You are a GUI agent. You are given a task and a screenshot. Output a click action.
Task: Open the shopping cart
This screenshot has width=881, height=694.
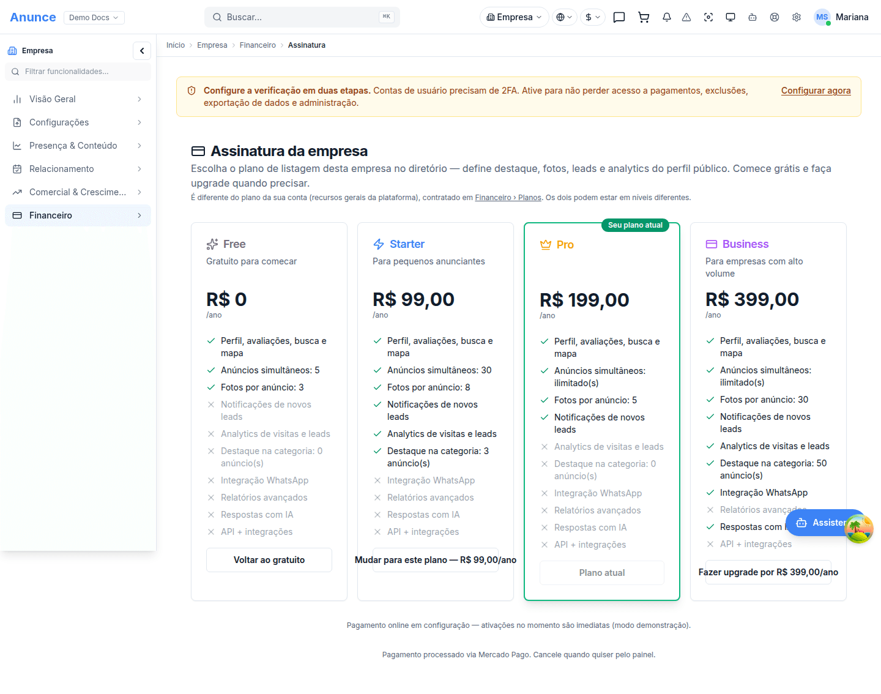pyautogui.click(x=644, y=17)
